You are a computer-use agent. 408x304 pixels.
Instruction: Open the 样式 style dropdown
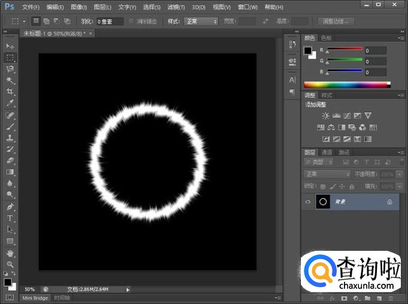coord(201,22)
